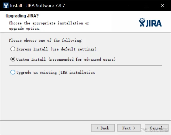
Task: Click "Choose the appropriate installation" description text
Action: pos(49,26)
